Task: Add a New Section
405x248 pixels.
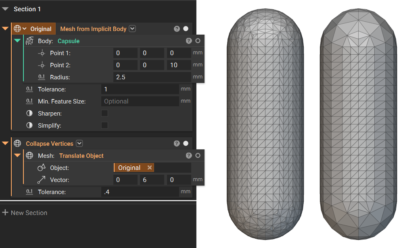Action: pyautogui.click(x=25, y=213)
